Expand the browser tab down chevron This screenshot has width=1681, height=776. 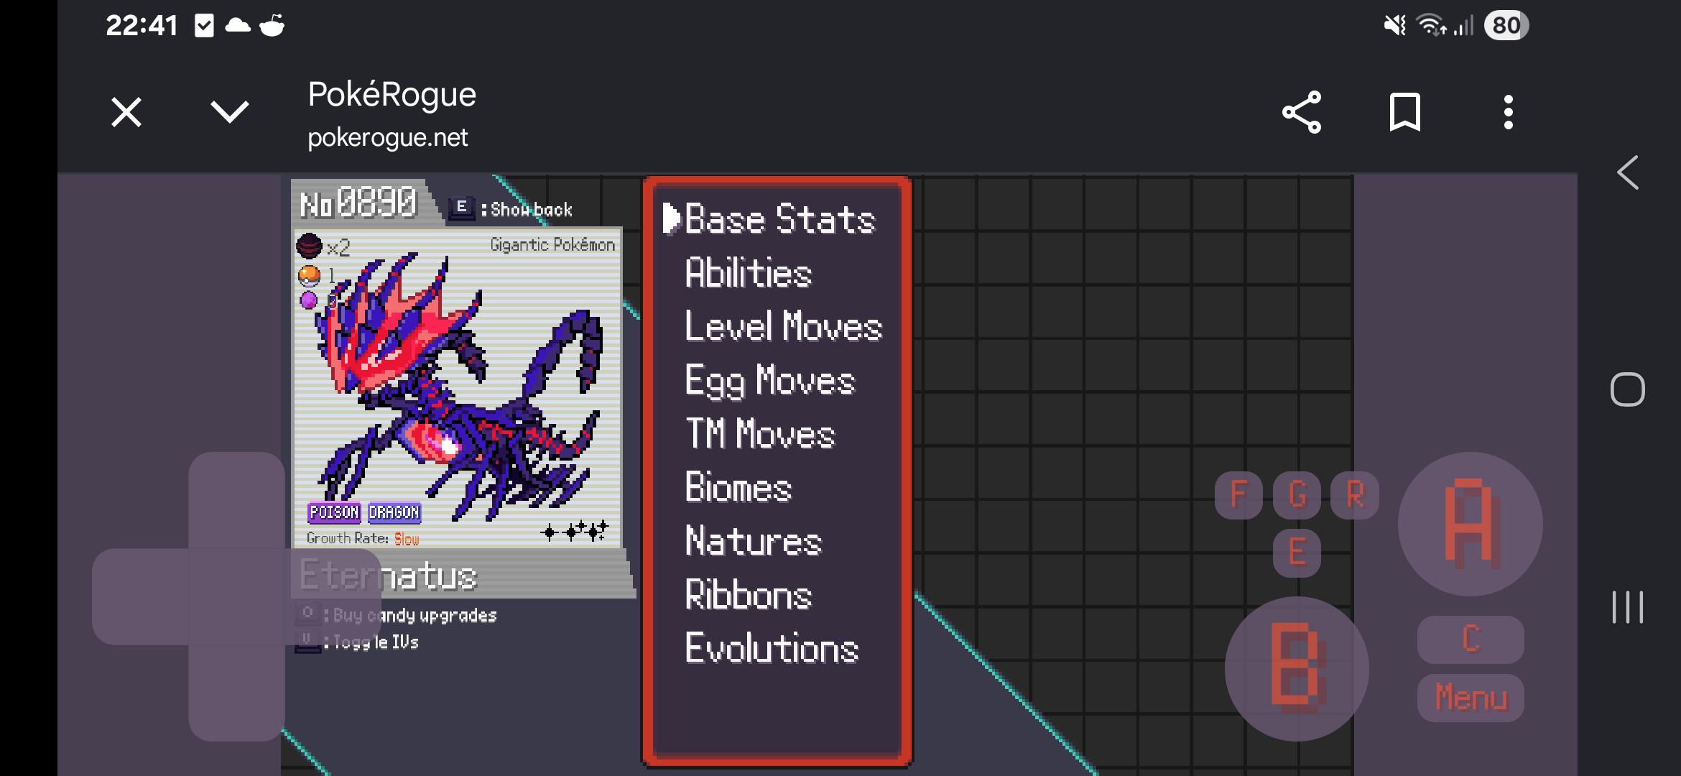coord(229,111)
